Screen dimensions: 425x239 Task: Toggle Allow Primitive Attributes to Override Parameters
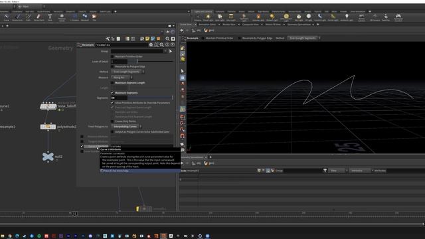[112, 103]
